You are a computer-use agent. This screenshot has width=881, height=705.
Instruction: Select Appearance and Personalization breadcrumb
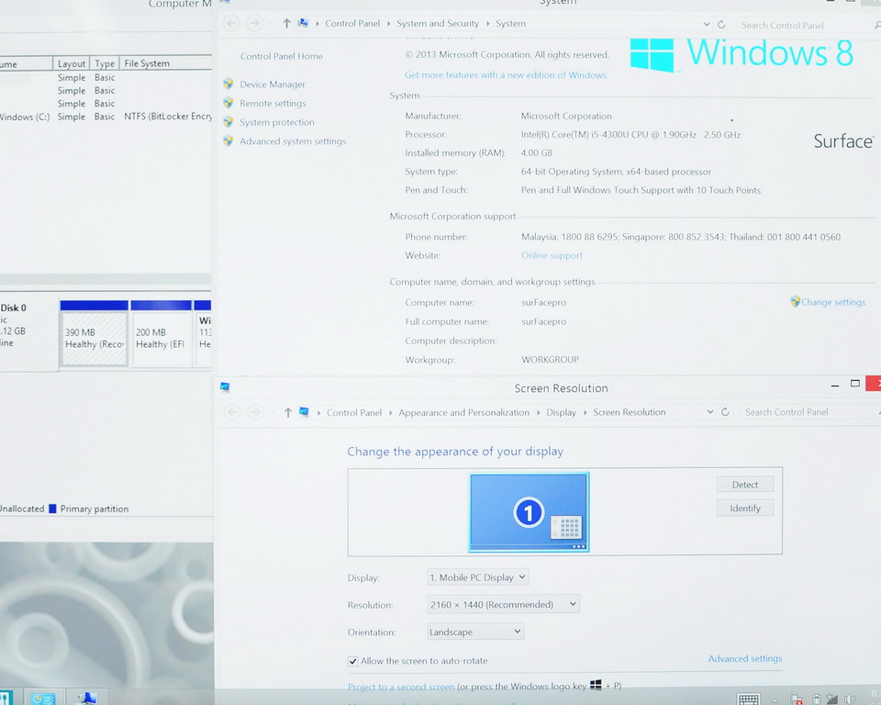[464, 413]
